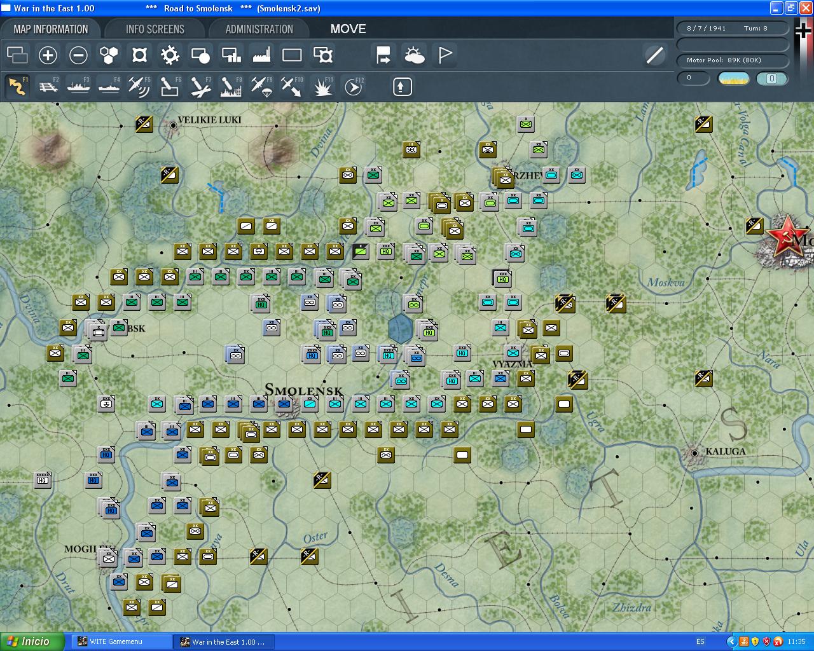Click the MOVE mode label
Viewport: 814px width, 651px height.
pos(348,29)
